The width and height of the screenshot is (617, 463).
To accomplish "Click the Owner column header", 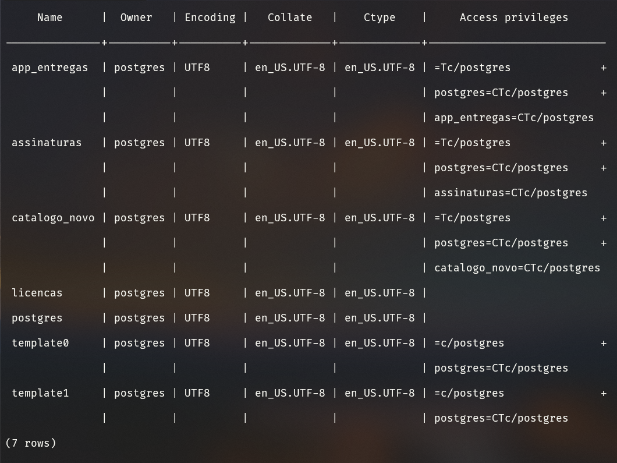I will [136, 17].
